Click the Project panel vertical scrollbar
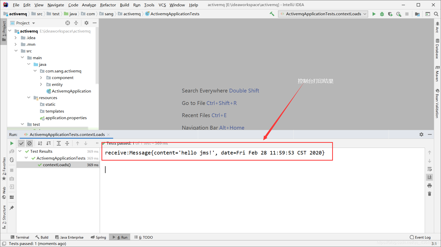This screenshot has width=441, height=247. pos(97,56)
